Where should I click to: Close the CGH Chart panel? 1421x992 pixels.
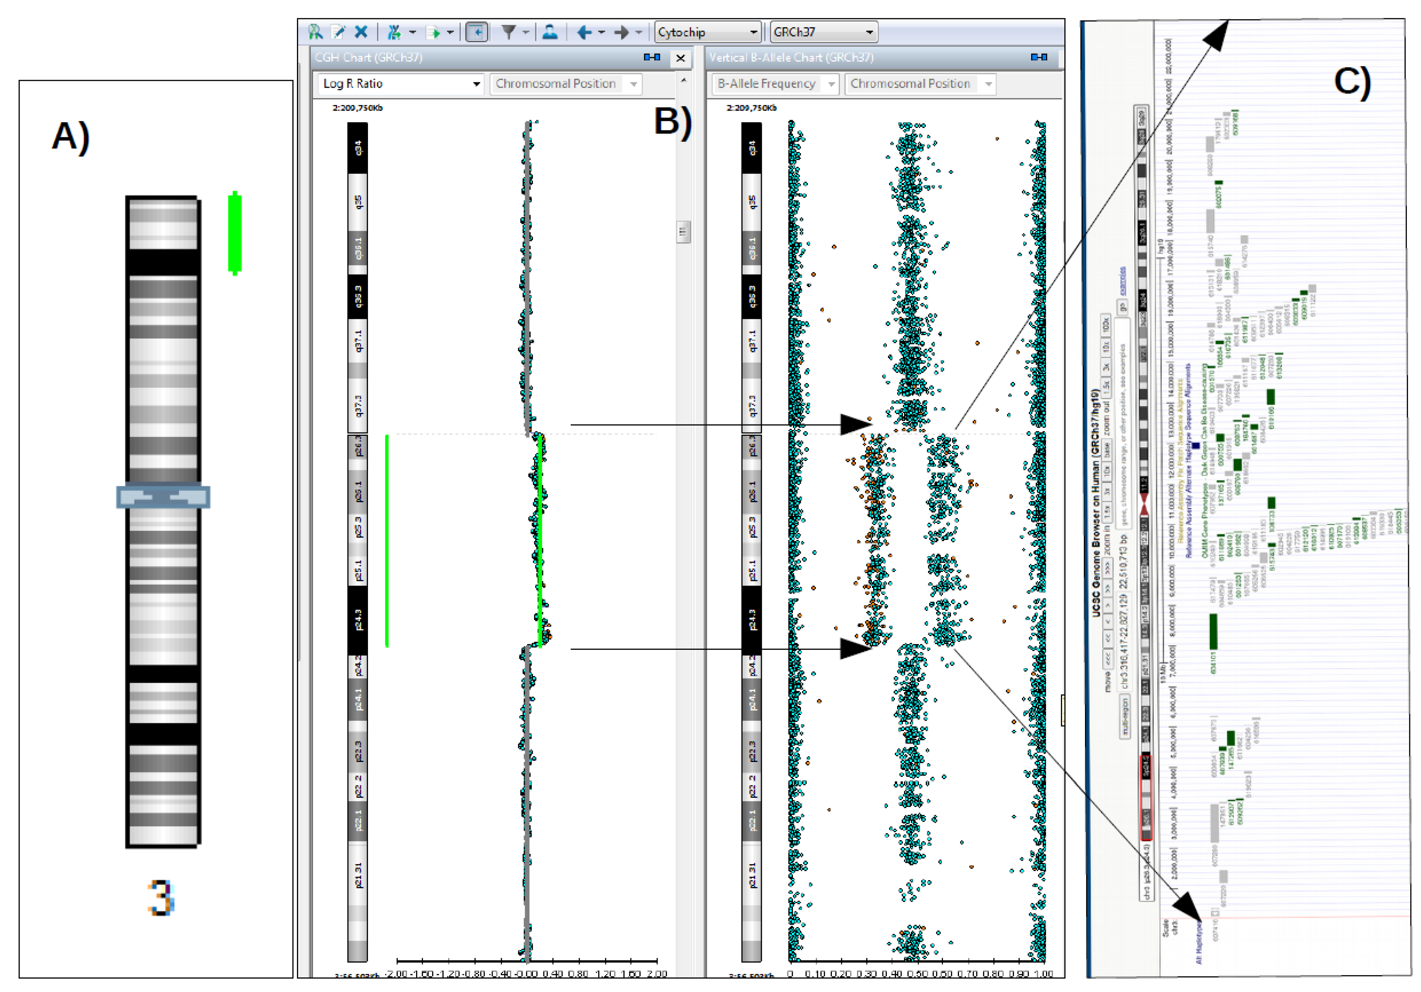pos(680,58)
